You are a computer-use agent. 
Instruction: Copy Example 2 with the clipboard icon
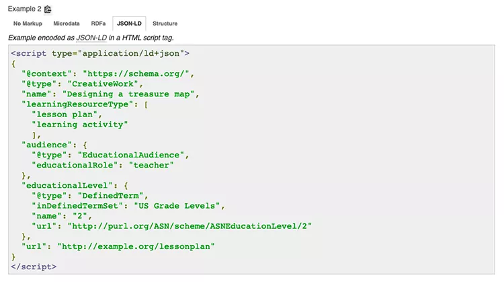(48, 9)
